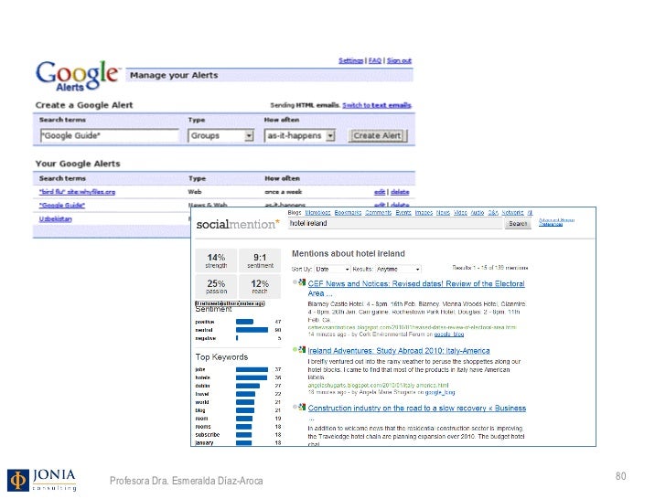
Task: Click into the Search terms field with "Google Guide"
Action: 110,136
